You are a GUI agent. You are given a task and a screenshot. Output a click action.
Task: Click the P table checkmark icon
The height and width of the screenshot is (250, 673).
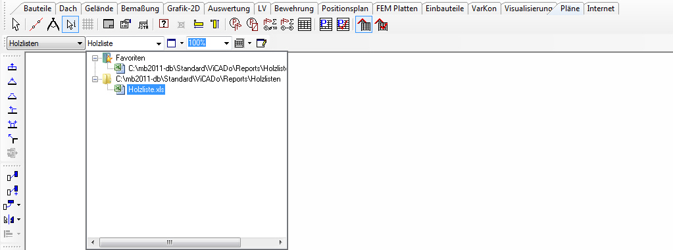click(x=343, y=25)
